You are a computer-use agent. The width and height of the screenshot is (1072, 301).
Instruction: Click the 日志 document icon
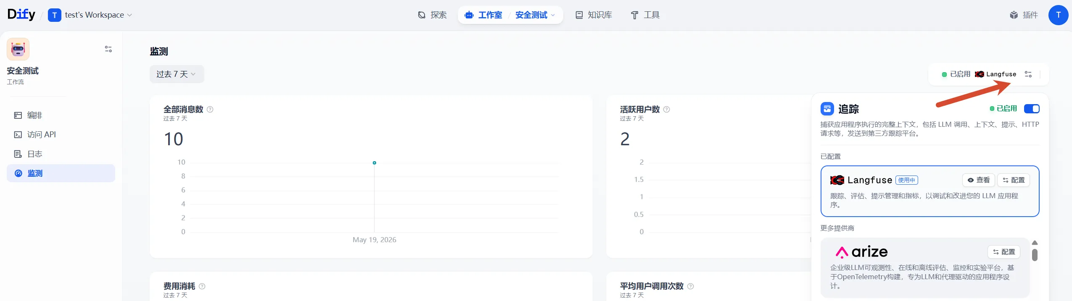point(18,154)
